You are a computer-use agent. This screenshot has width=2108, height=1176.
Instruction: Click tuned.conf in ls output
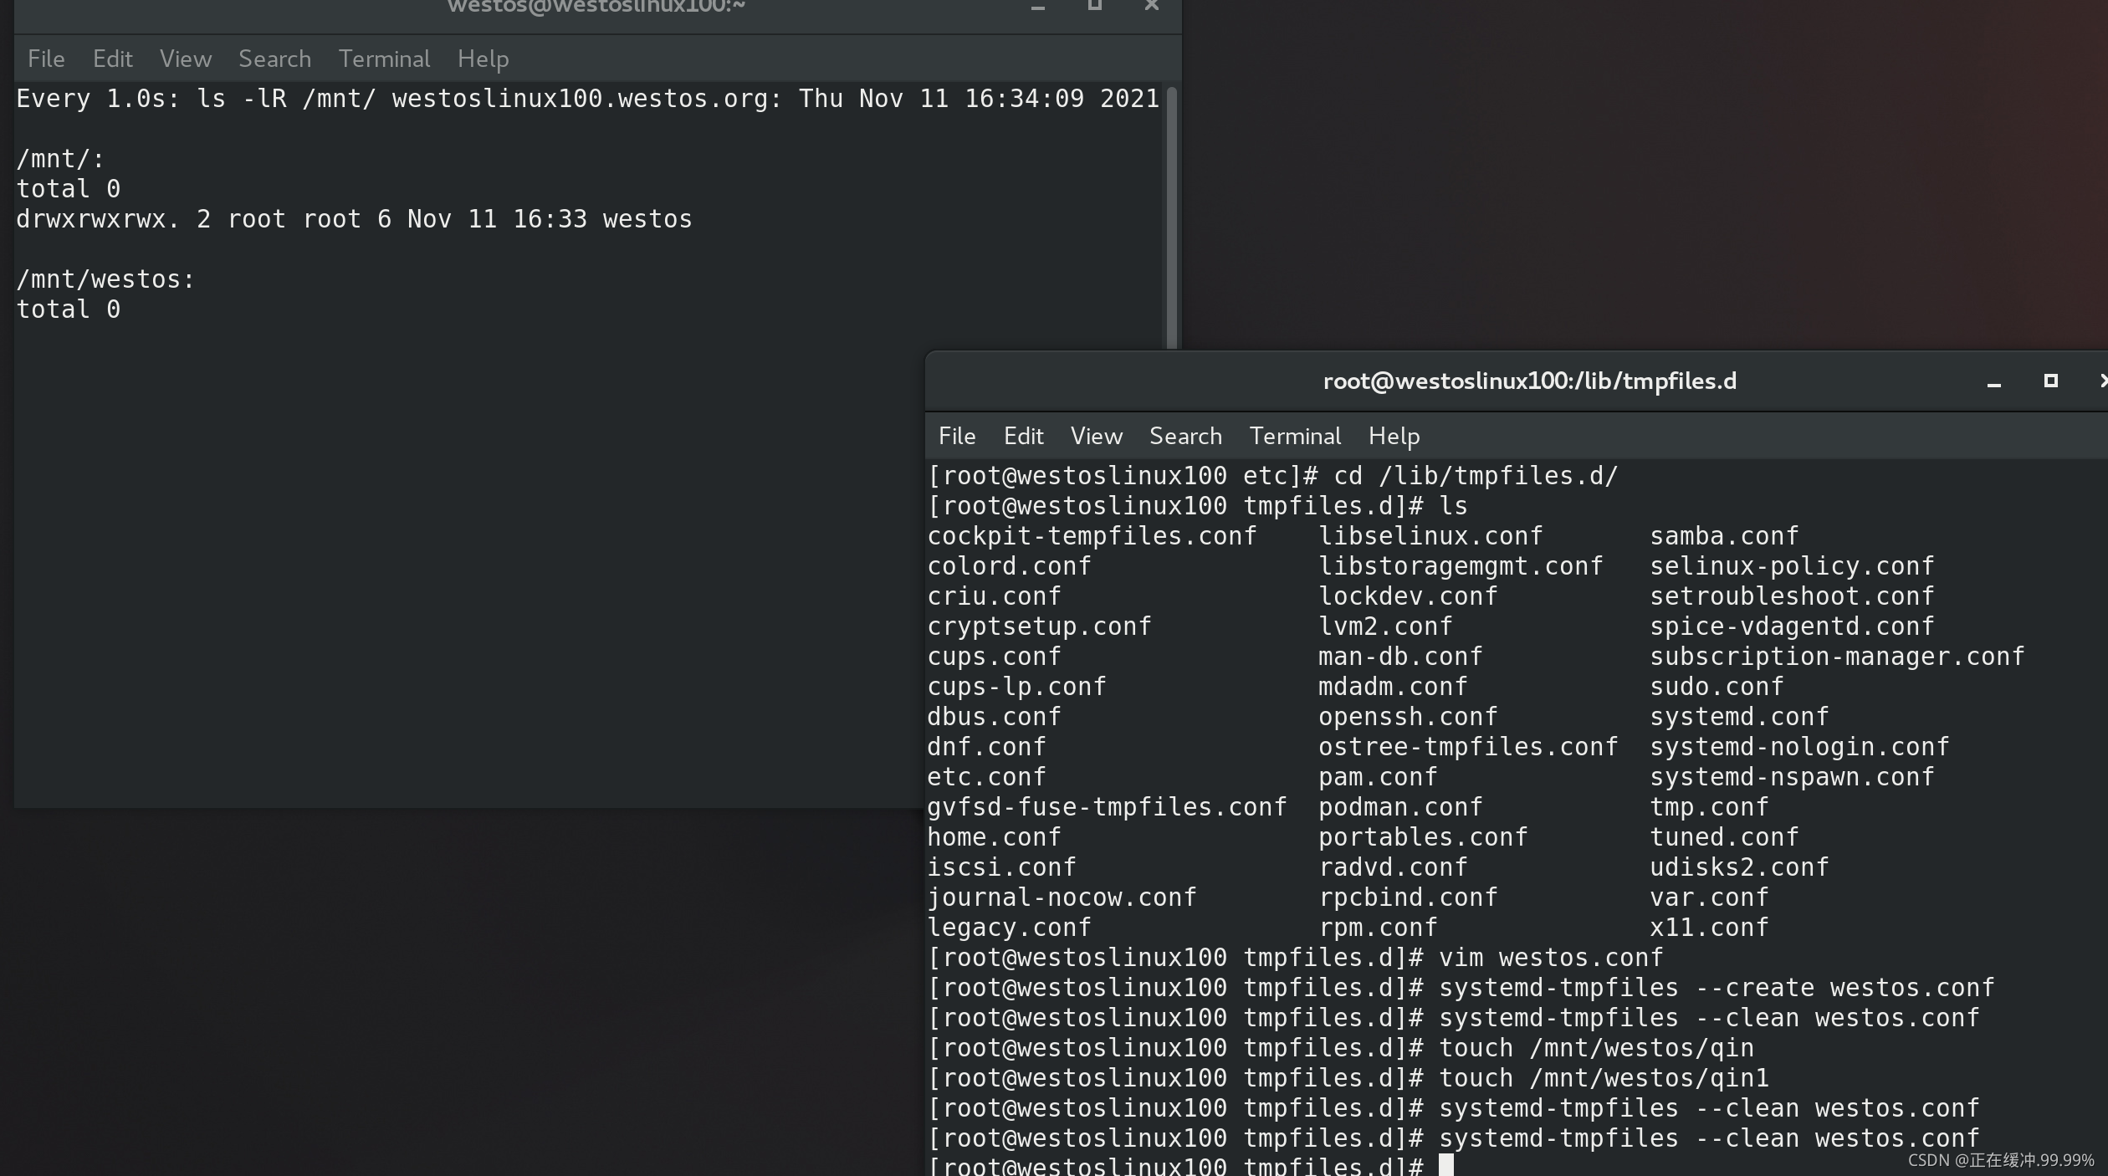coord(1724,837)
